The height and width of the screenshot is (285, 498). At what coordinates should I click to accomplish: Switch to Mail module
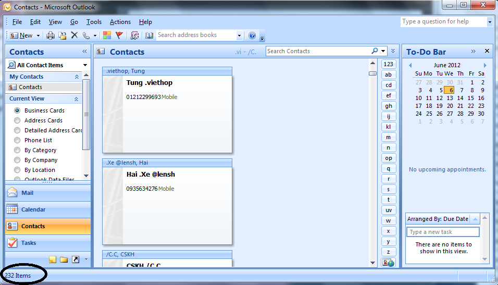tap(48, 193)
